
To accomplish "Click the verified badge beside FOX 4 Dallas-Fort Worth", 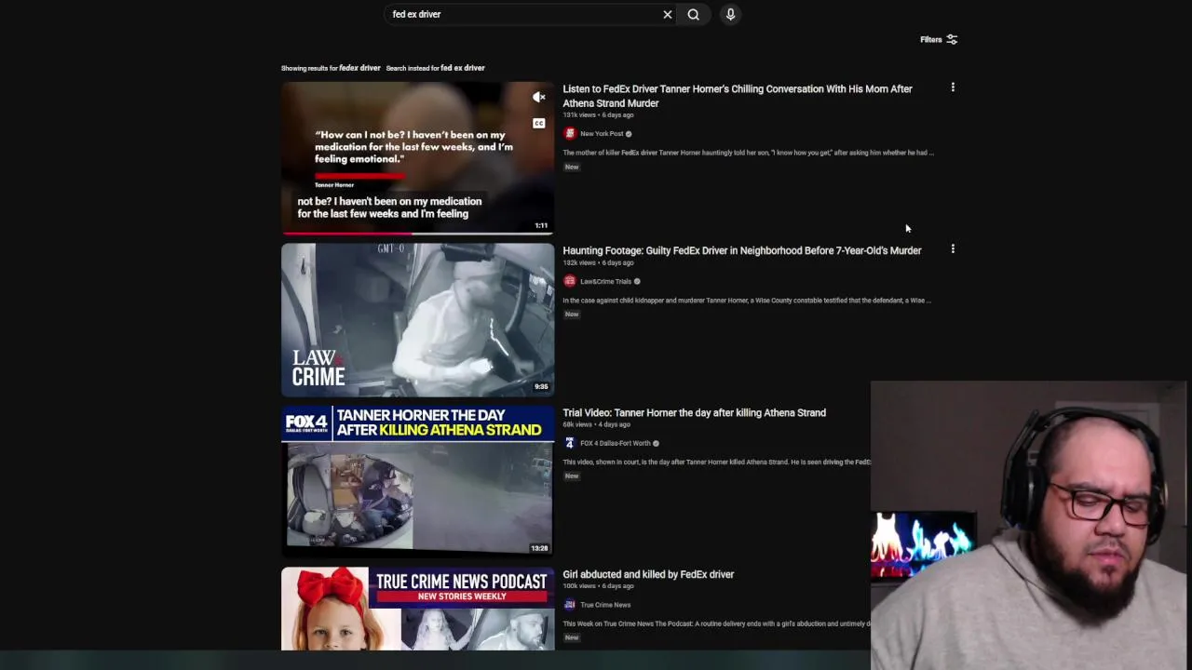I will [656, 443].
